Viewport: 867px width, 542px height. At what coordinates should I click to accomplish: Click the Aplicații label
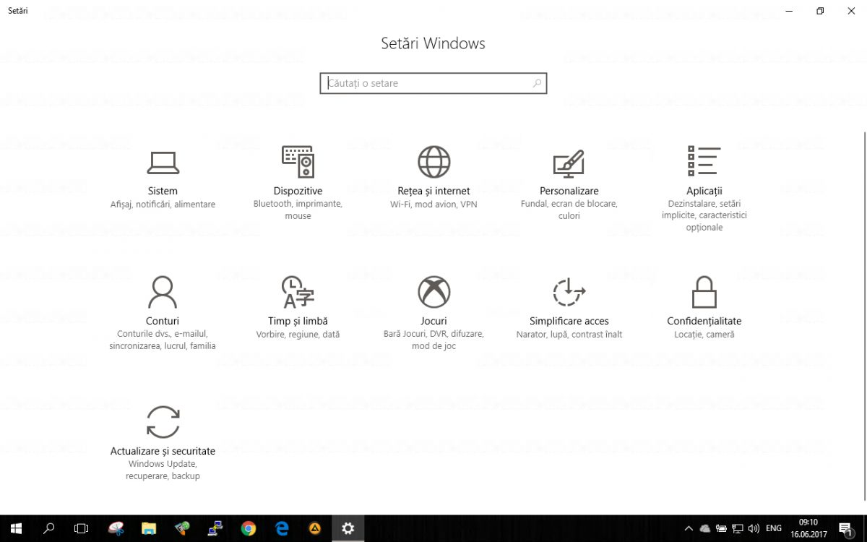pos(704,191)
